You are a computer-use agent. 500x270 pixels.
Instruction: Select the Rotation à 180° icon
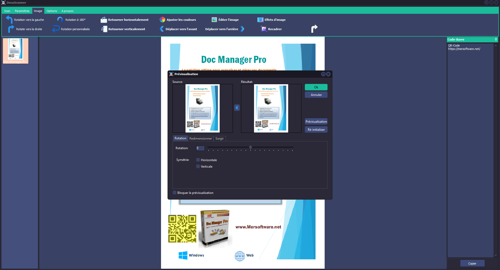coord(60,19)
